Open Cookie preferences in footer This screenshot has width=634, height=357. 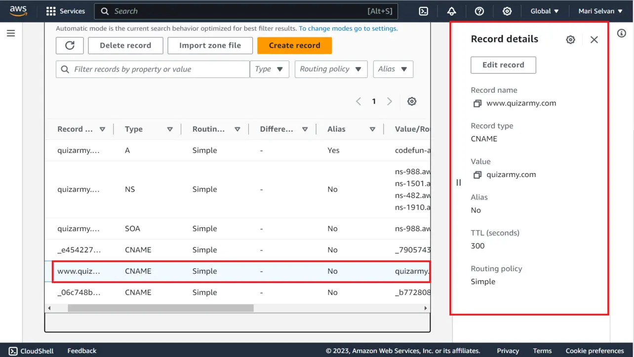pyautogui.click(x=594, y=351)
